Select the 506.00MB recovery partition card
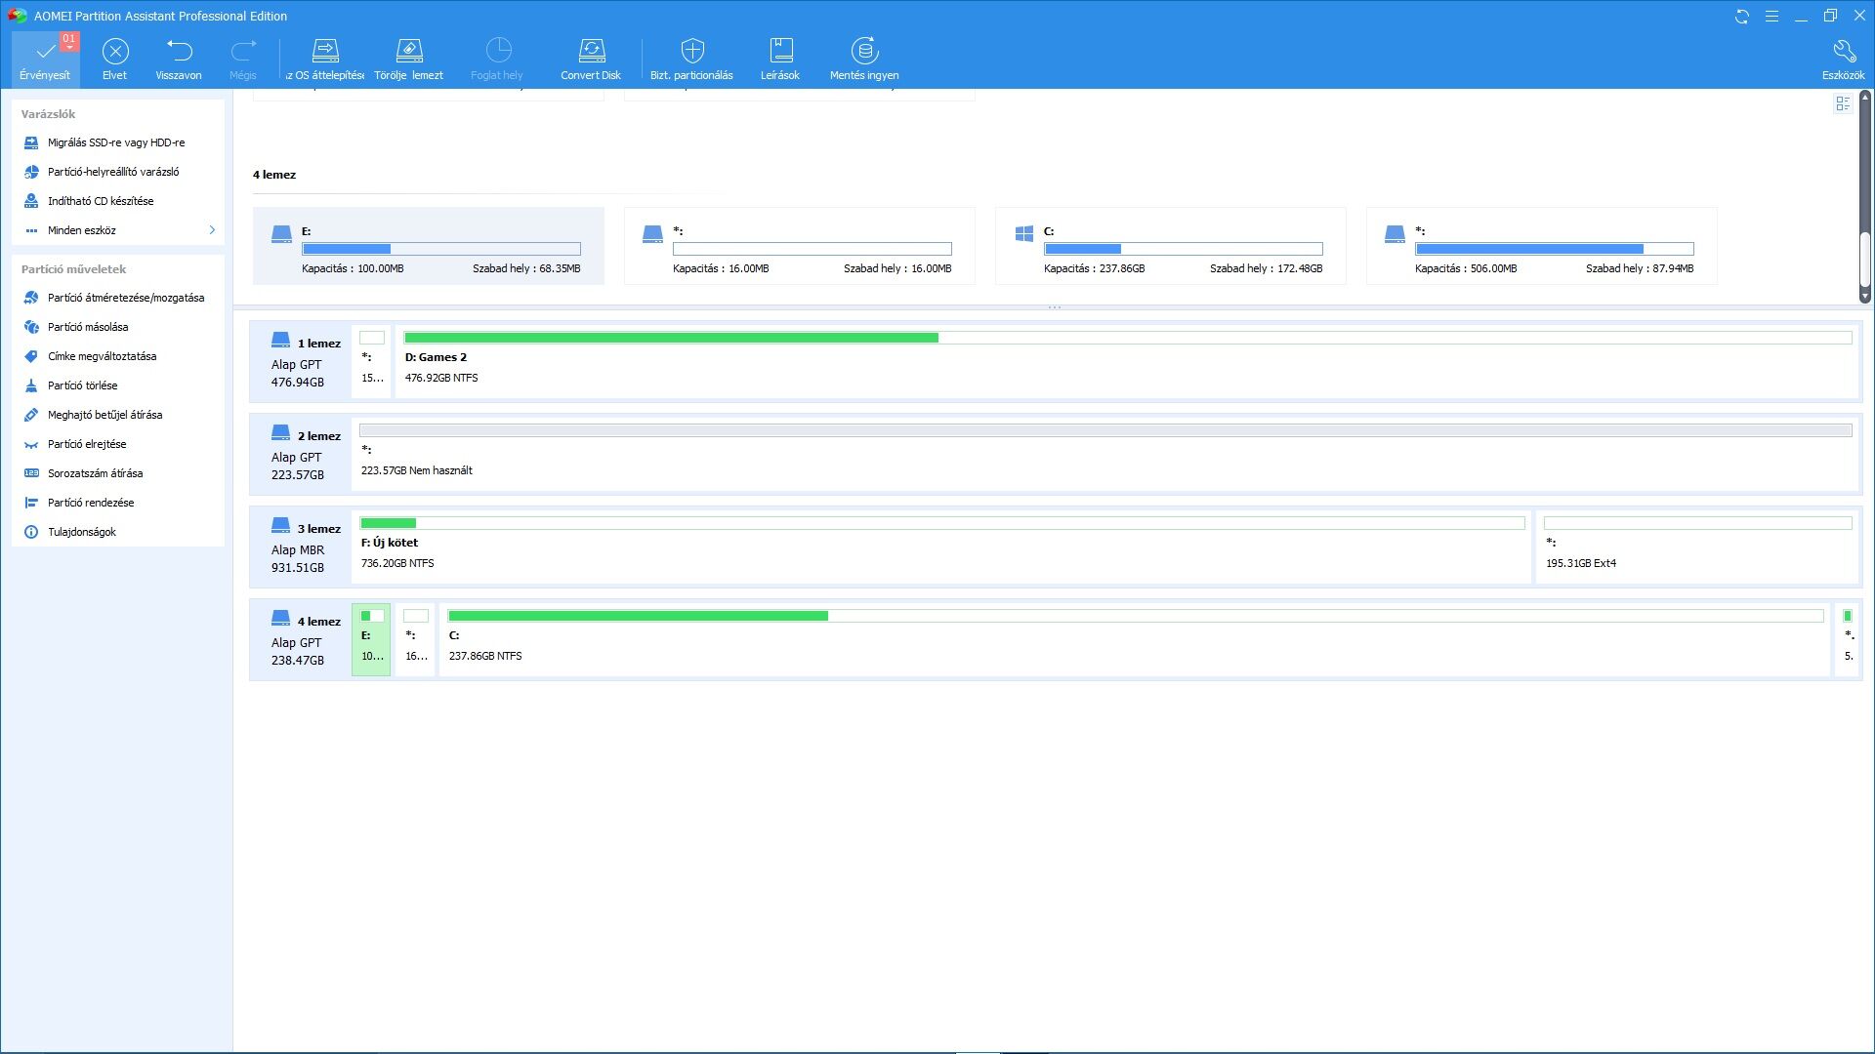The image size is (1875, 1054). (1541, 246)
